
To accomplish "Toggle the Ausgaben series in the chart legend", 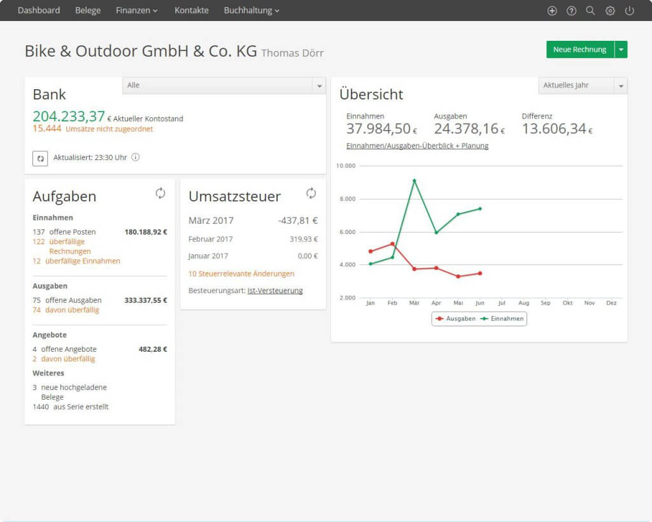I will tap(455, 319).
